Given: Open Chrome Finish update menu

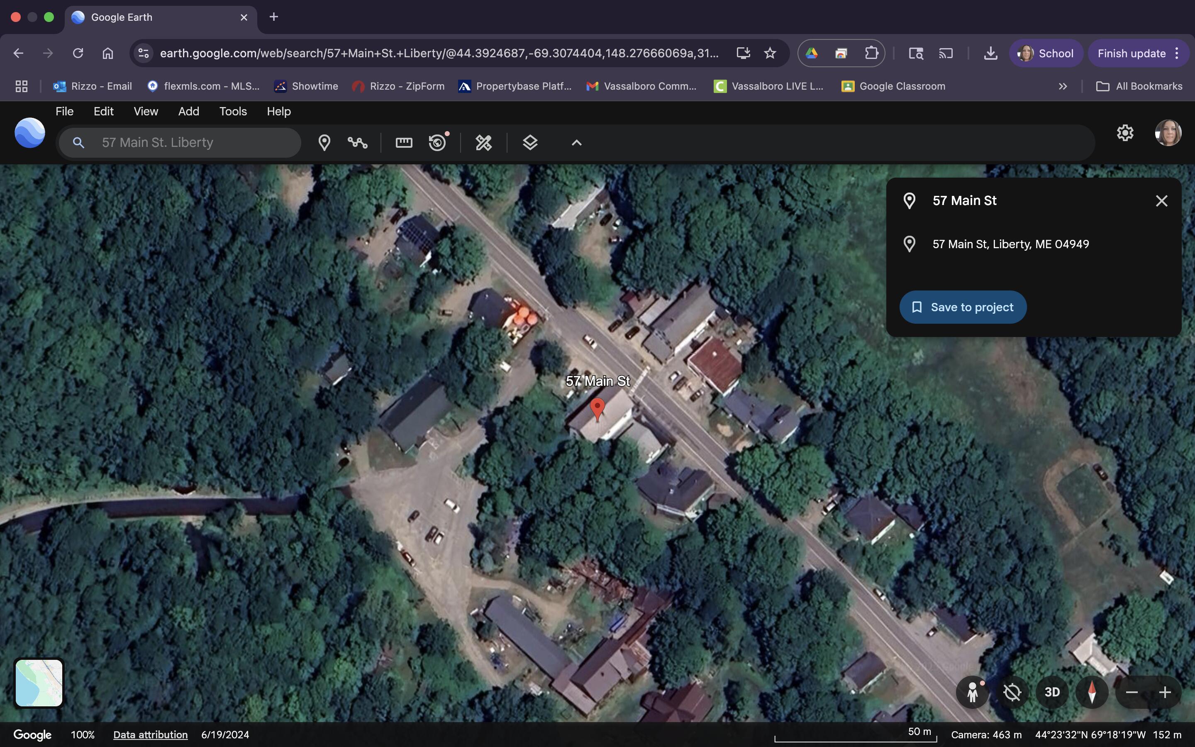Looking at the screenshot, I should pos(1138,54).
